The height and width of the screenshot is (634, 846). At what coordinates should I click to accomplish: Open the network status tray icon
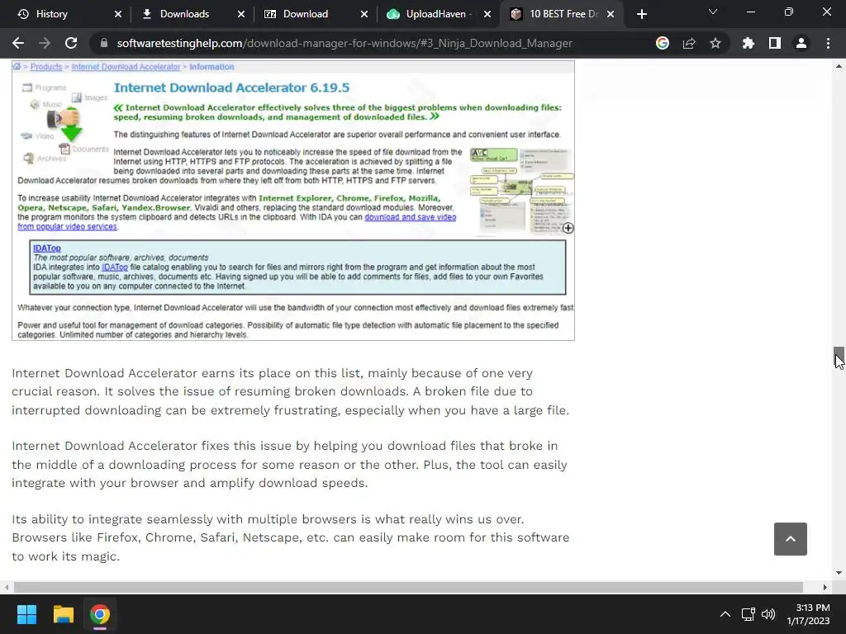[748, 614]
